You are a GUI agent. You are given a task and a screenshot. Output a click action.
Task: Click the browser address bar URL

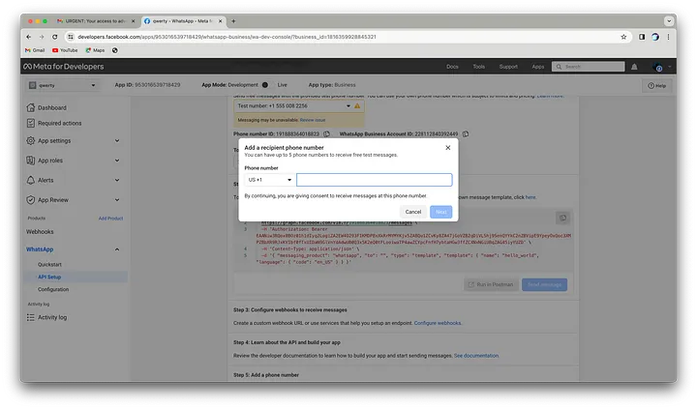[227, 37]
